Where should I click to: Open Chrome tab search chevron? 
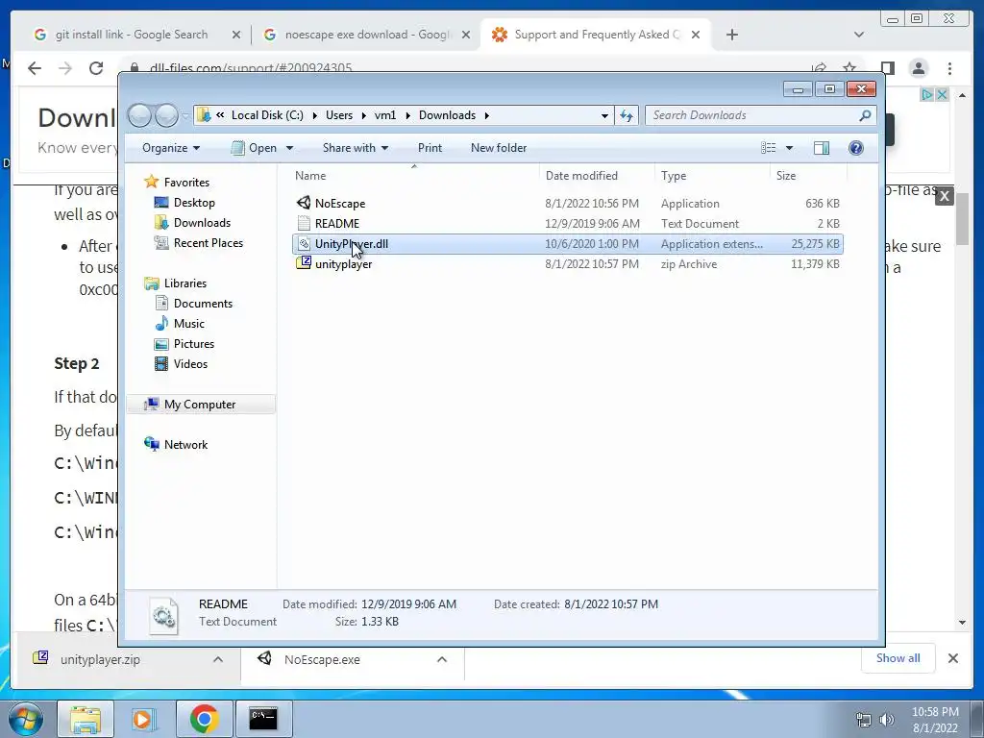pyautogui.click(x=859, y=35)
